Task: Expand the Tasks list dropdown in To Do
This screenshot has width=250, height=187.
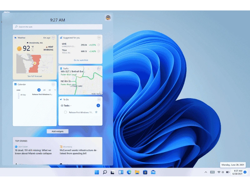Action: tap(71, 106)
